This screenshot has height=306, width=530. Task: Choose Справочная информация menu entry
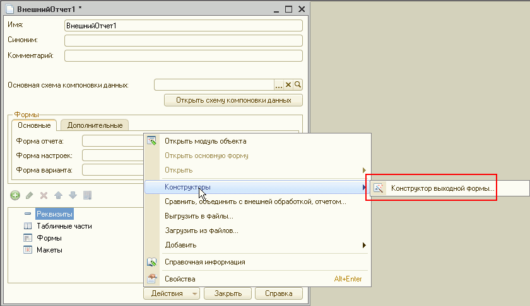[x=257, y=262]
